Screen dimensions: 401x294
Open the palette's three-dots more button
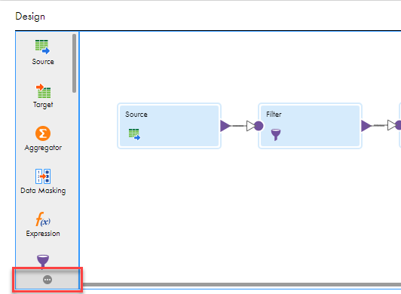[x=47, y=280]
